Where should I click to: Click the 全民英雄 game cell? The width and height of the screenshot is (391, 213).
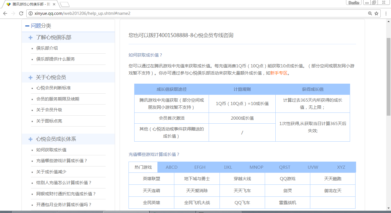point(151,203)
